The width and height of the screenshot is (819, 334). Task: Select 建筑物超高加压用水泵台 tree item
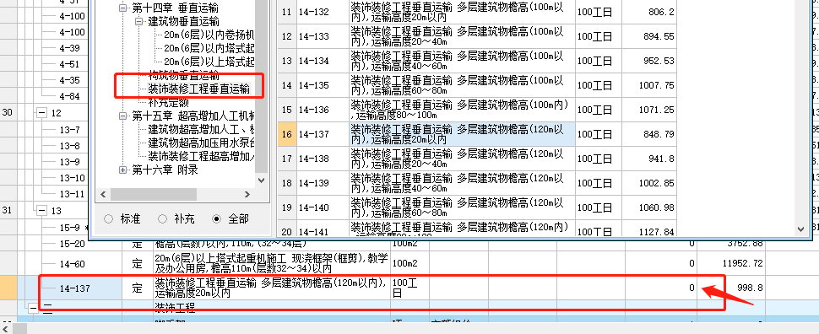[x=201, y=143]
